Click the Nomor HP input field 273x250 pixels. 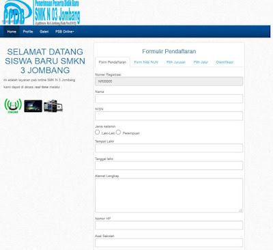point(169,225)
